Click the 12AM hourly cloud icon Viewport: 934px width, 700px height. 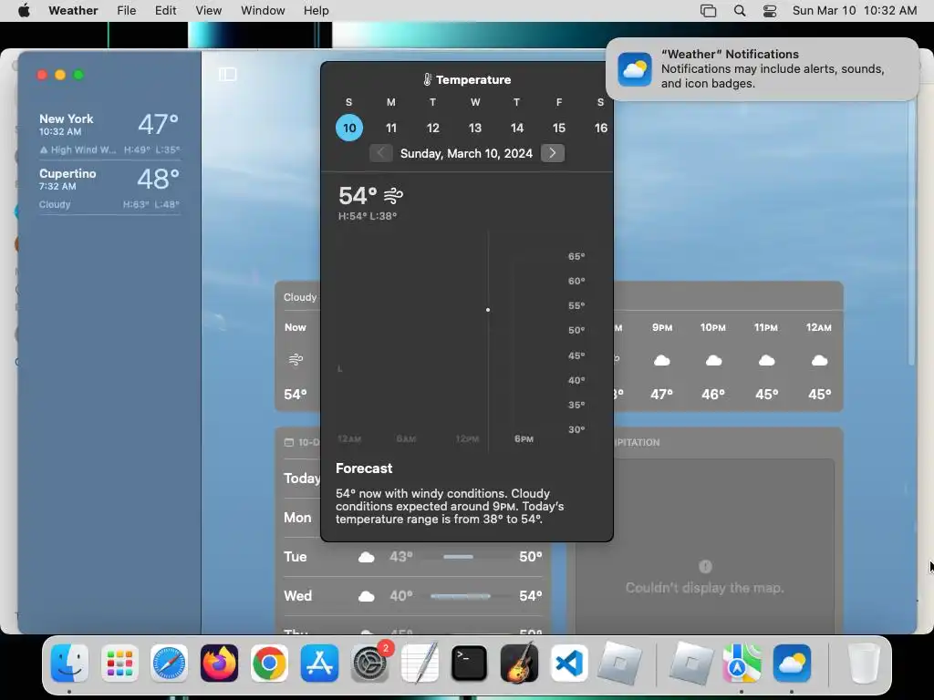point(820,361)
